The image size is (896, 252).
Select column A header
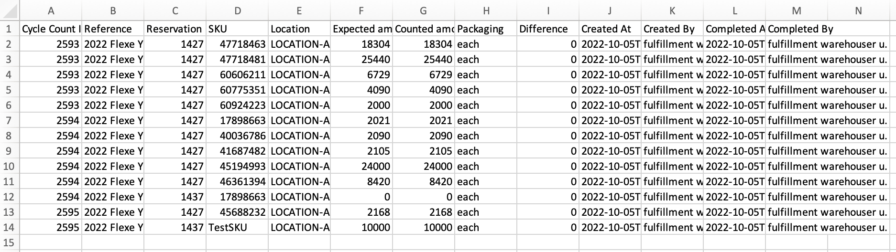click(51, 10)
